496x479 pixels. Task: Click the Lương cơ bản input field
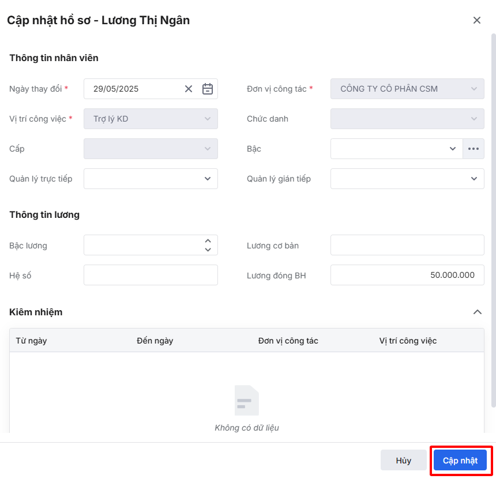[x=407, y=245]
